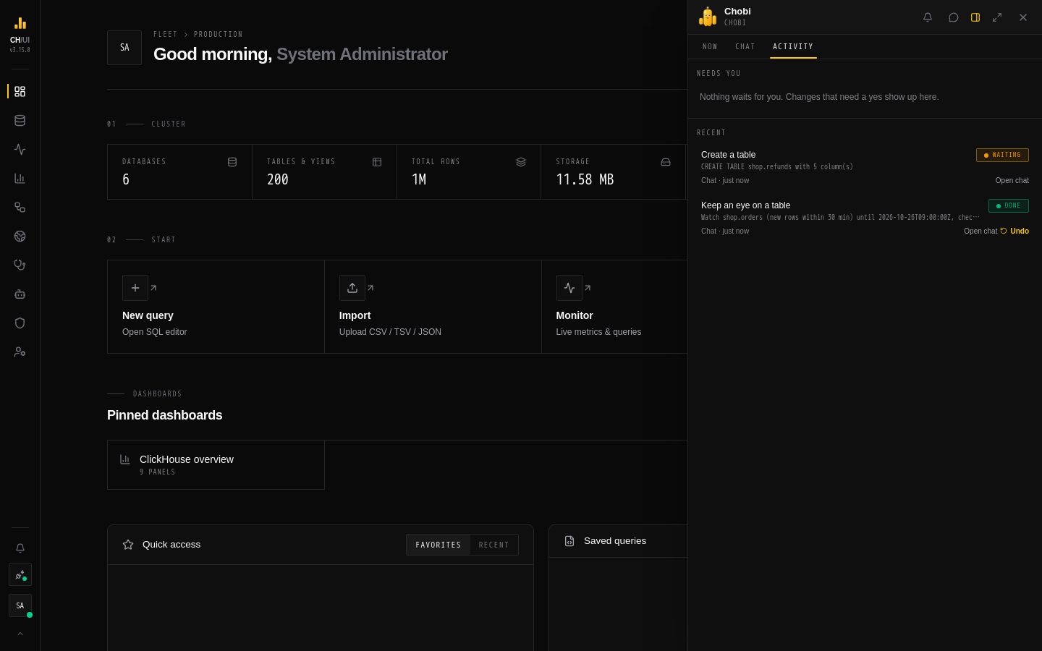Undo the Keep an eye on a table action

coord(1015,231)
